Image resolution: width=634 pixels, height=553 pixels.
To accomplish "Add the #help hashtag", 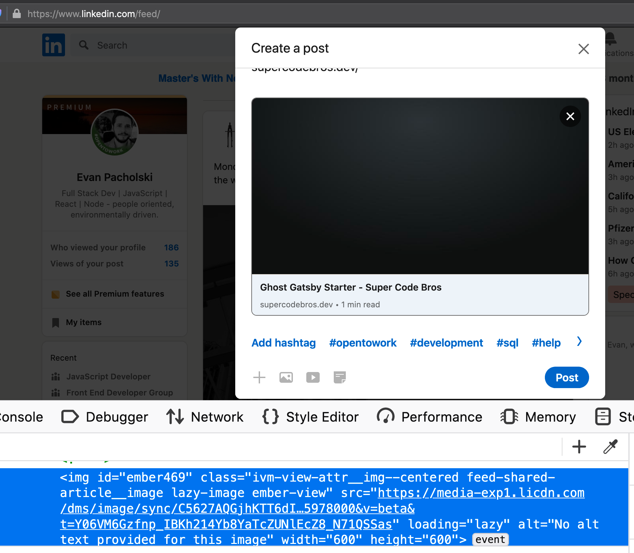I will pos(546,343).
